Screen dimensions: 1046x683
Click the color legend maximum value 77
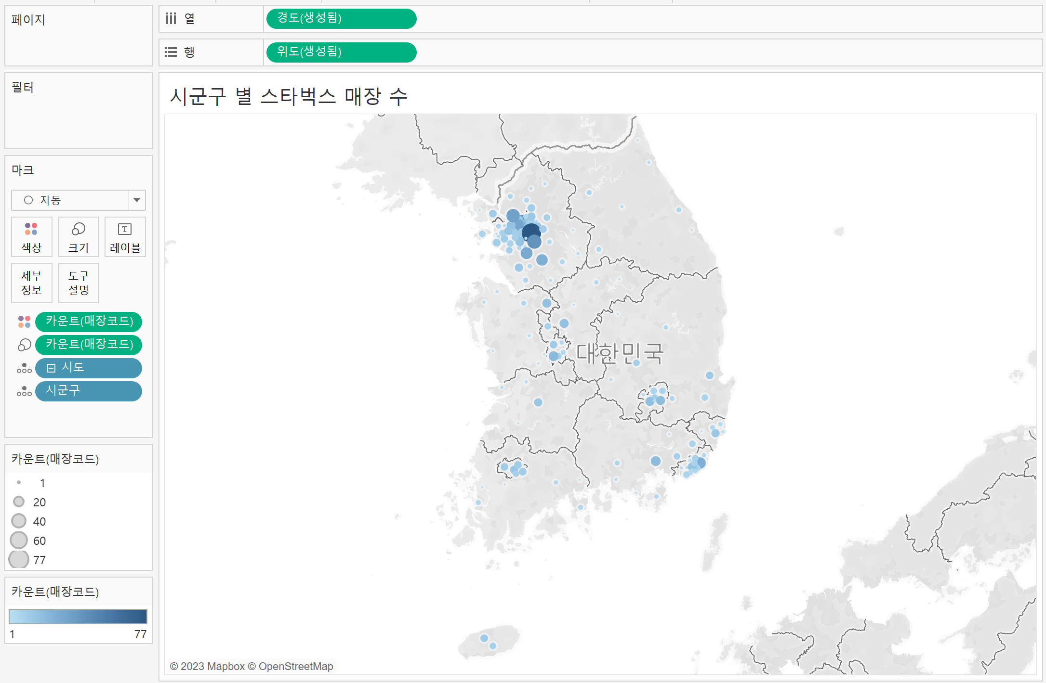(140, 634)
